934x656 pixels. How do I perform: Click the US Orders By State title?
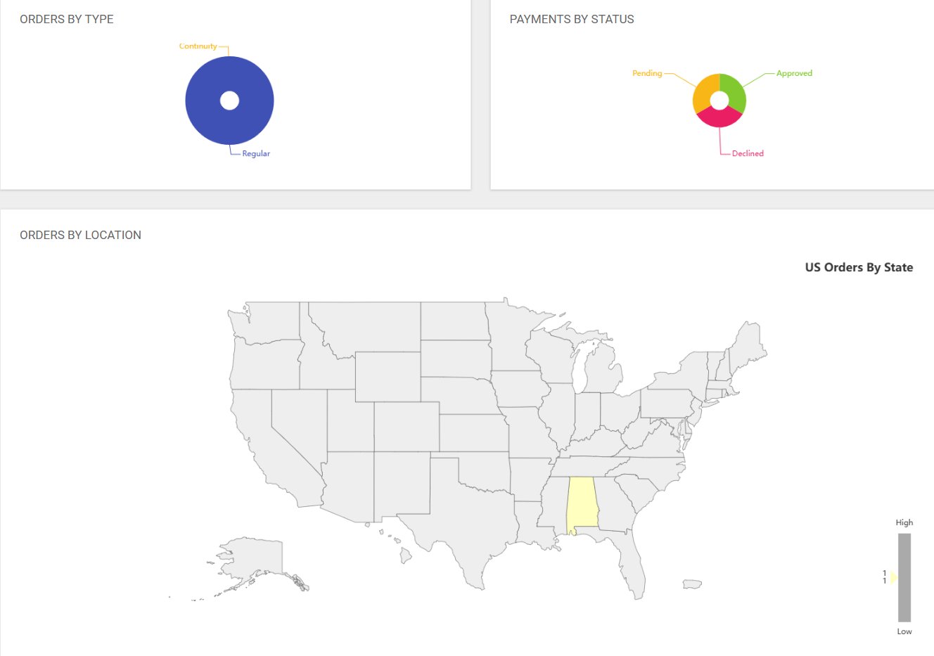point(859,267)
